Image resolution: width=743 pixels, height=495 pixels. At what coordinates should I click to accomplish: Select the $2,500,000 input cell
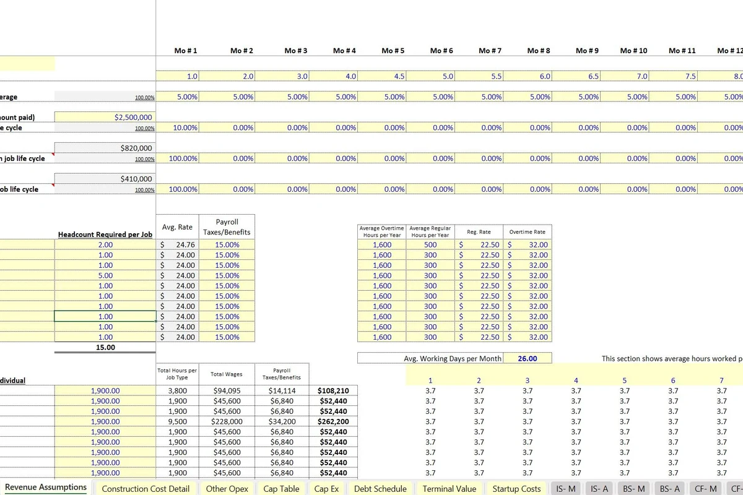click(105, 117)
